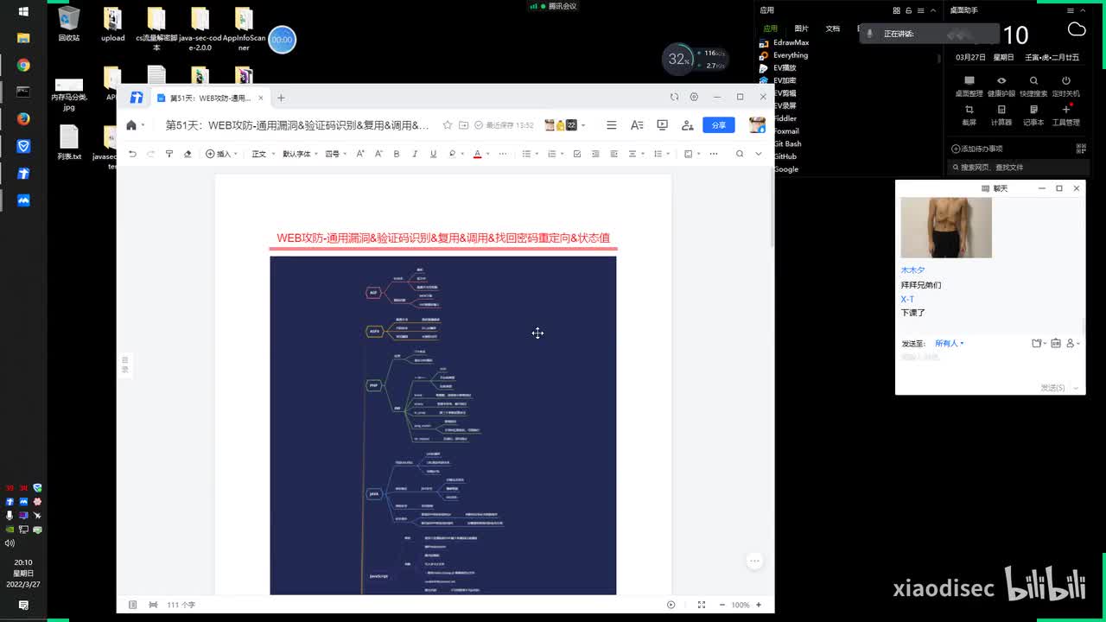Screen dimensions: 1106x622
Task: Open the 计算器 calculator
Action: click(x=1001, y=115)
